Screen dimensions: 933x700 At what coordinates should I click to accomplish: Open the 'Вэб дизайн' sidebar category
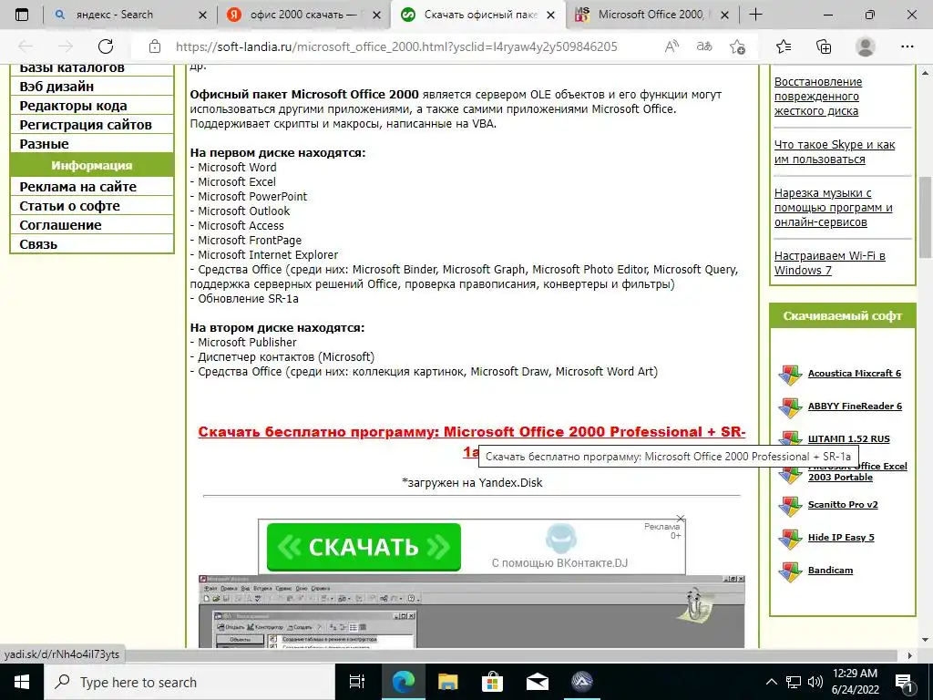click(x=92, y=87)
